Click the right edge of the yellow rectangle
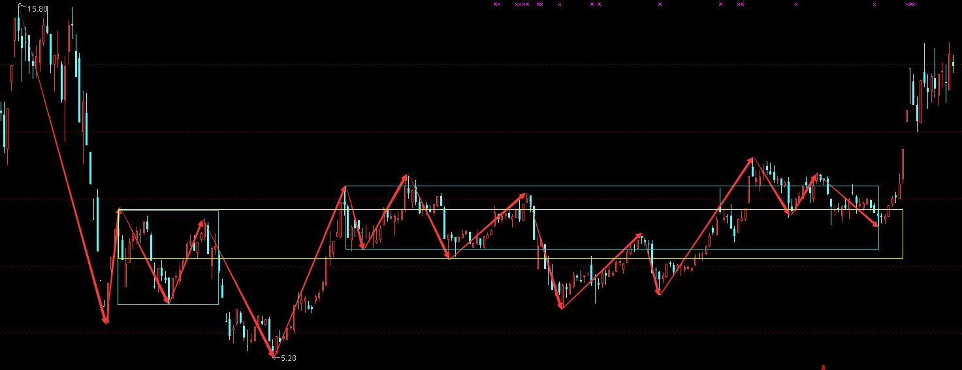Image resolution: width=962 pixels, height=370 pixels. [x=903, y=233]
